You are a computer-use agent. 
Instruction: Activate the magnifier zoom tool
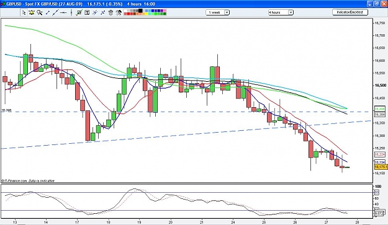(40, 12)
